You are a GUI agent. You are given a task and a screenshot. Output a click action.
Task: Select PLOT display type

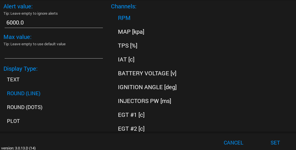tap(14, 121)
